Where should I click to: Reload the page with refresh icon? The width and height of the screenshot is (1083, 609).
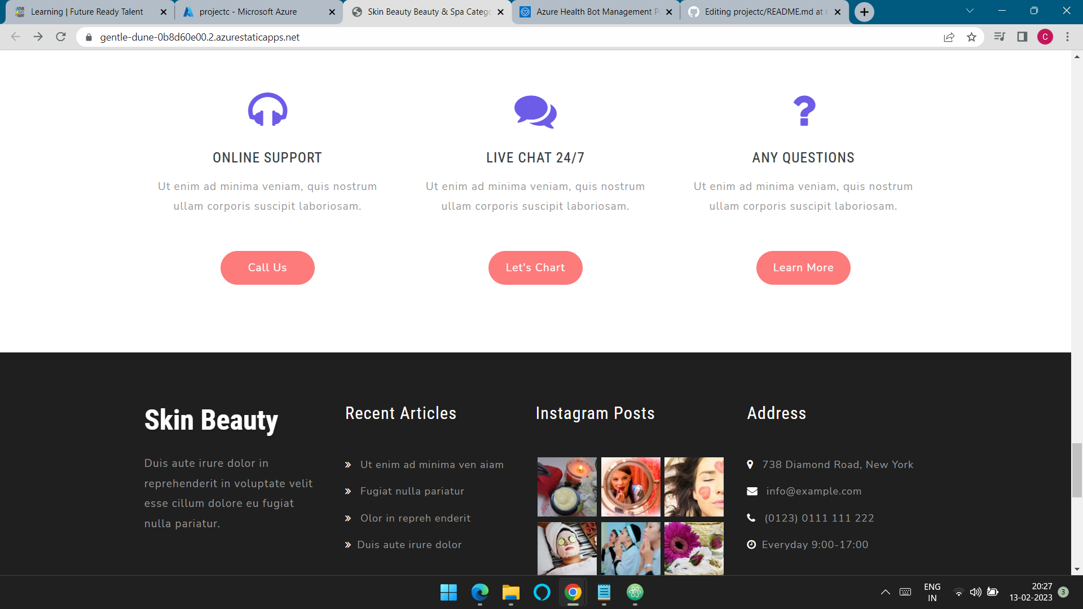[61, 37]
